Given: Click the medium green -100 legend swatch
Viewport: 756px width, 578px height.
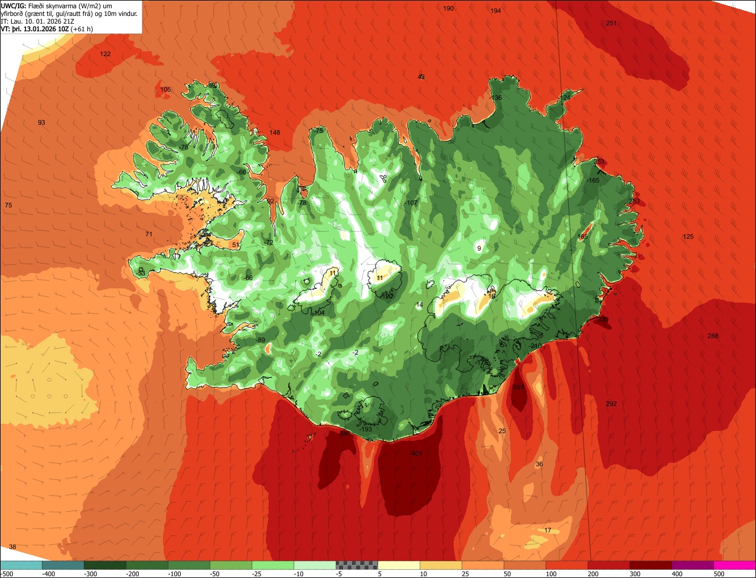Looking at the screenshot, I should (x=189, y=565).
